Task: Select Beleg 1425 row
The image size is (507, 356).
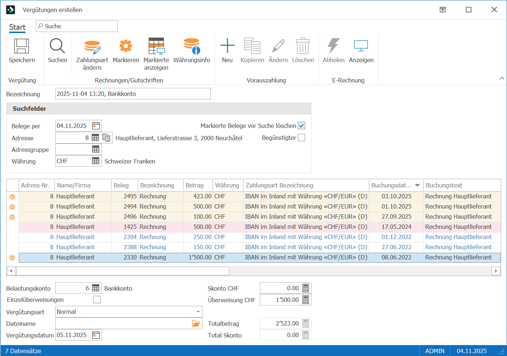Action: 259,227
